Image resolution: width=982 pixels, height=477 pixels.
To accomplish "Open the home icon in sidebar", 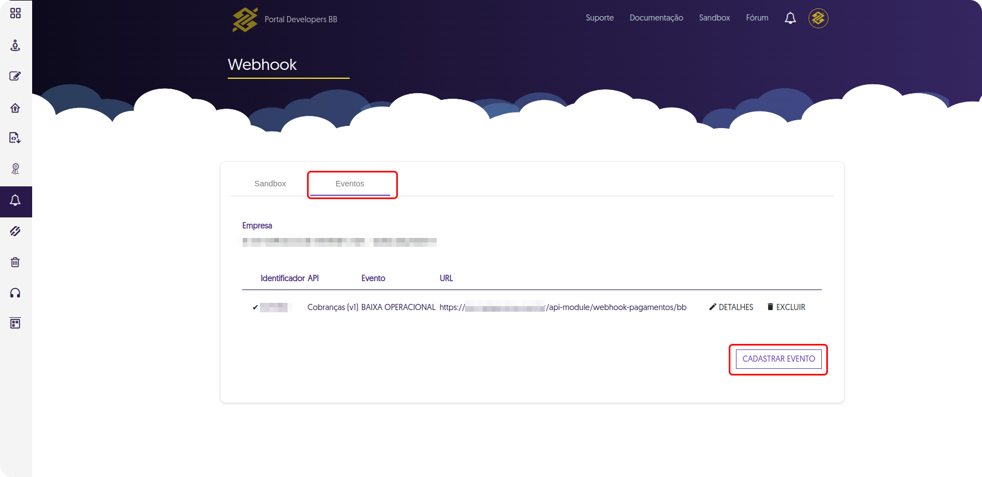I will [x=16, y=108].
